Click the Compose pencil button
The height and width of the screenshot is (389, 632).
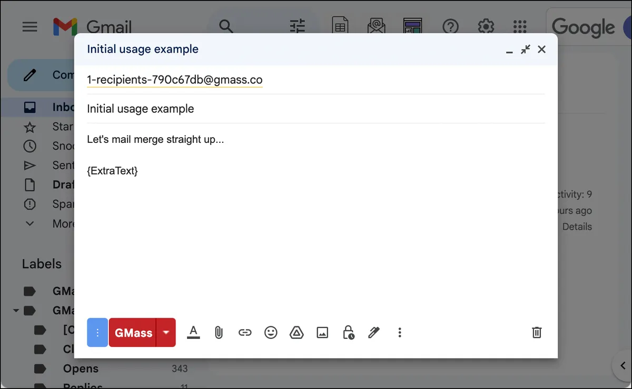click(x=41, y=75)
